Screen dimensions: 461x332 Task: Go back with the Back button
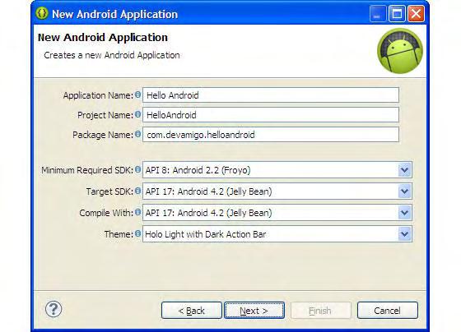pyautogui.click(x=191, y=311)
